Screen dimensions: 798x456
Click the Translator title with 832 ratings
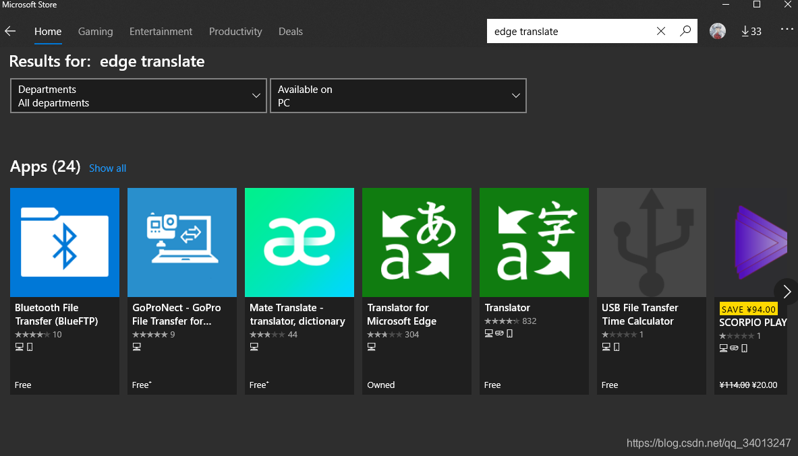click(507, 308)
